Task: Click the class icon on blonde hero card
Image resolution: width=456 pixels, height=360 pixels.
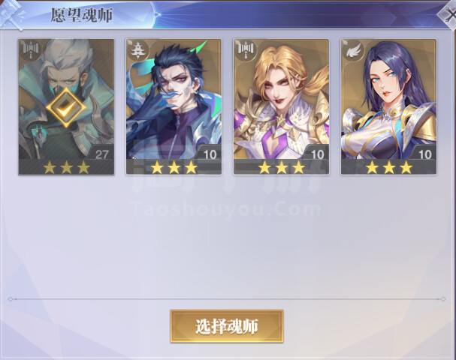Action: [246, 51]
